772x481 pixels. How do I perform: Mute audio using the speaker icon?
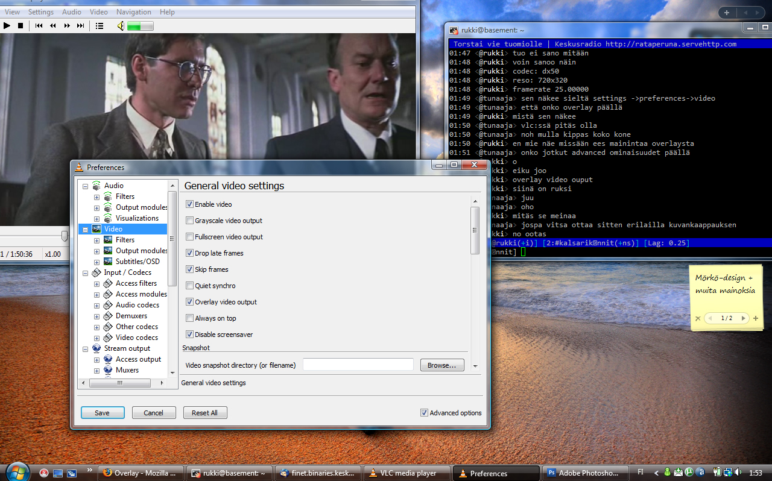[121, 26]
